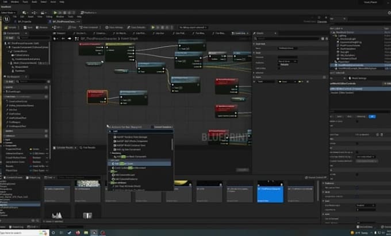Screen dimensions: 391x236
Task: Start play in the main level toolbar
Action: pyautogui.click(x=55, y=13)
